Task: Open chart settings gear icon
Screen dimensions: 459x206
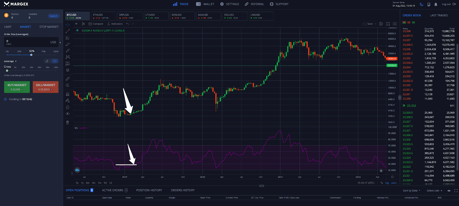Action: tap(381, 24)
